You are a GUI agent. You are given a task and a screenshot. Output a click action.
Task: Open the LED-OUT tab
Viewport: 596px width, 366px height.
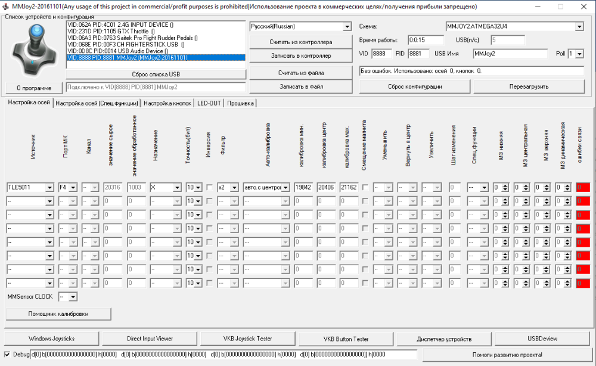(x=209, y=103)
